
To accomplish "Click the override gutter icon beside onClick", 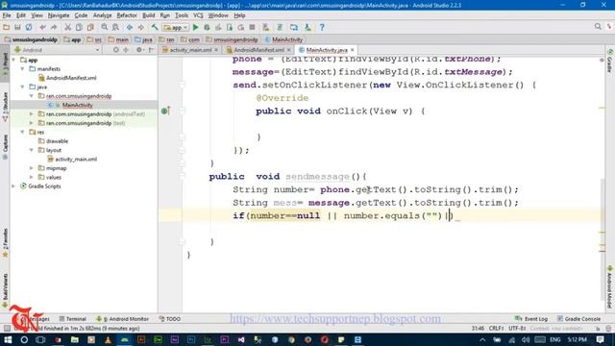I will coord(165,111).
